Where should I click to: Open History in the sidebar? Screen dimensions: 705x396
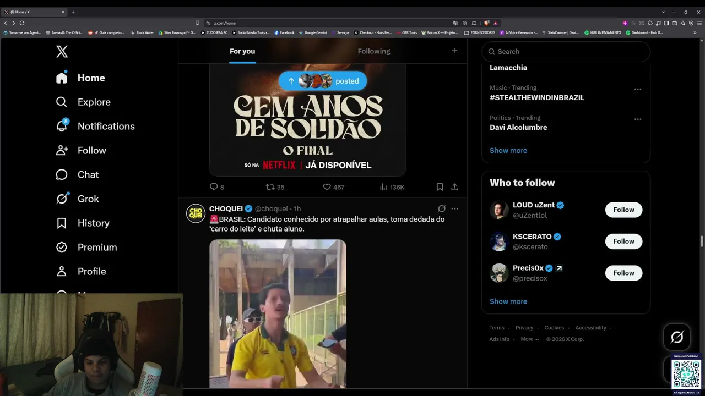pyautogui.click(x=83, y=223)
